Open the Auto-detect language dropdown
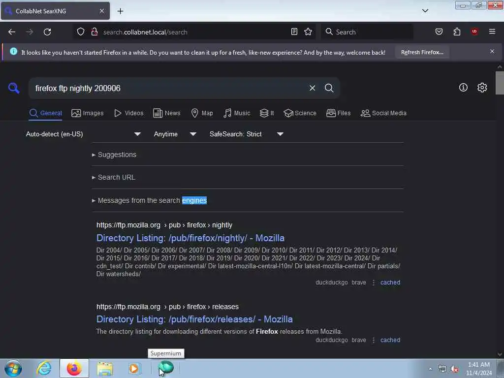504x378 pixels. pos(83,134)
